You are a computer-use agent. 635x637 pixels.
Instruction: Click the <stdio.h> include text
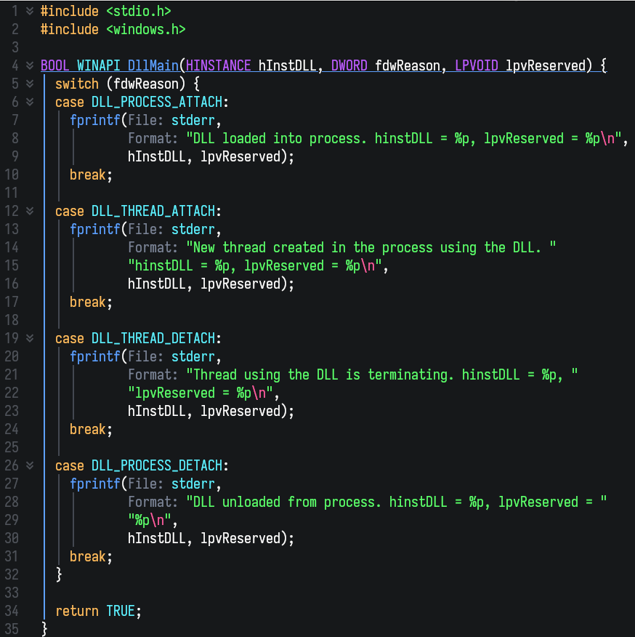coord(139,12)
